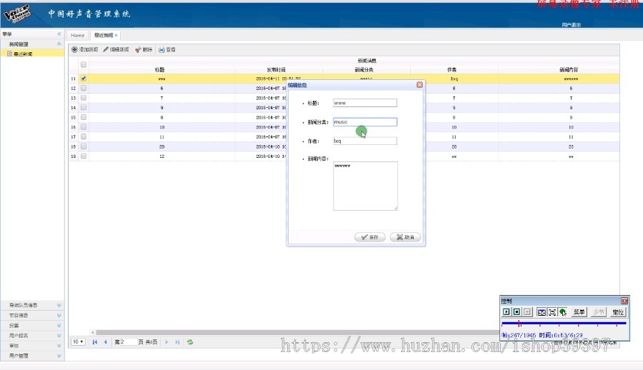Click 保存 in the edit dialog
The width and height of the screenshot is (643, 370).
(370, 237)
